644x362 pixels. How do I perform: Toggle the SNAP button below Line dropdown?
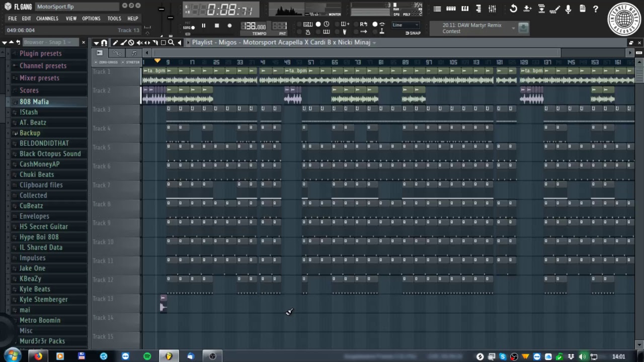click(x=413, y=33)
